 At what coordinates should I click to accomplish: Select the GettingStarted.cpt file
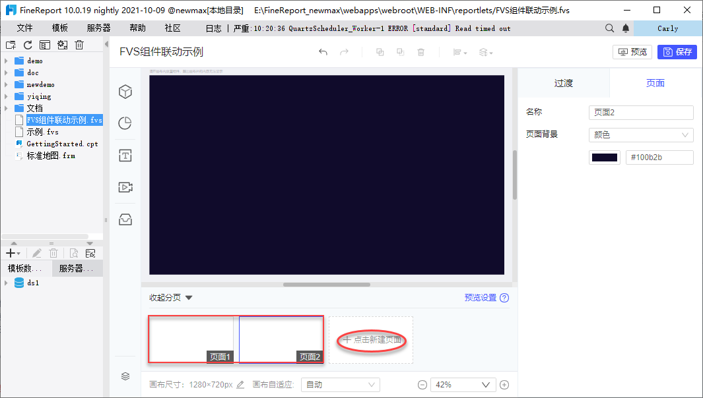click(62, 144)
